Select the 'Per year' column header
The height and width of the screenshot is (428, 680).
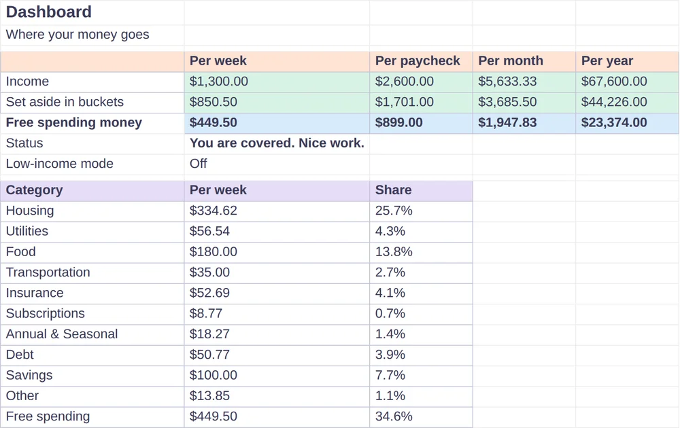[627, 61]
